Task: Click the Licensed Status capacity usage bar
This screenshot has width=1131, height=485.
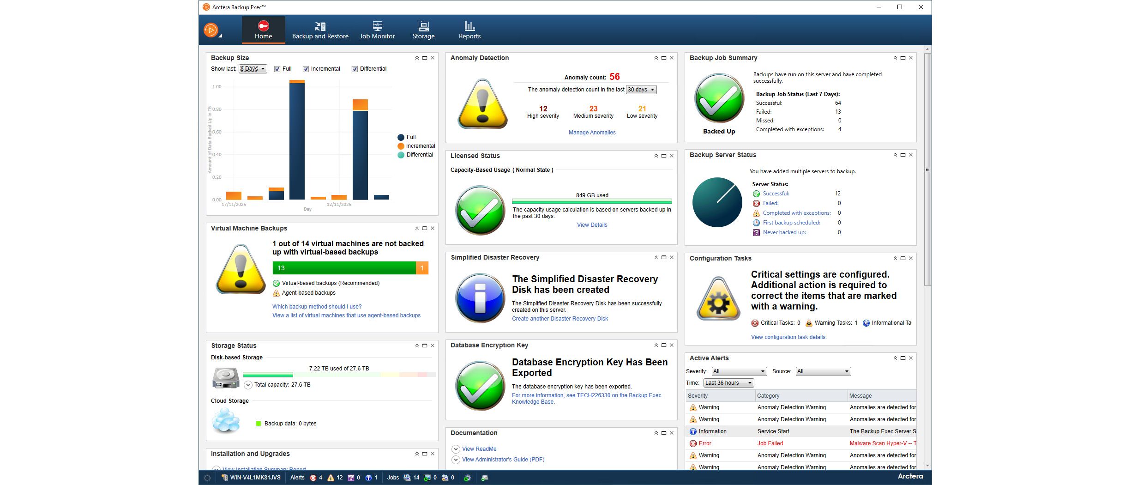Action: [x=592, y=202]
